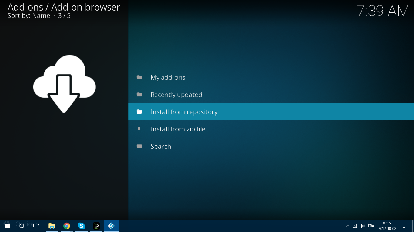Open Skype from the taskbar
Image resolution: width=414 pixels, height=232 pixels.
click(82, 226)
